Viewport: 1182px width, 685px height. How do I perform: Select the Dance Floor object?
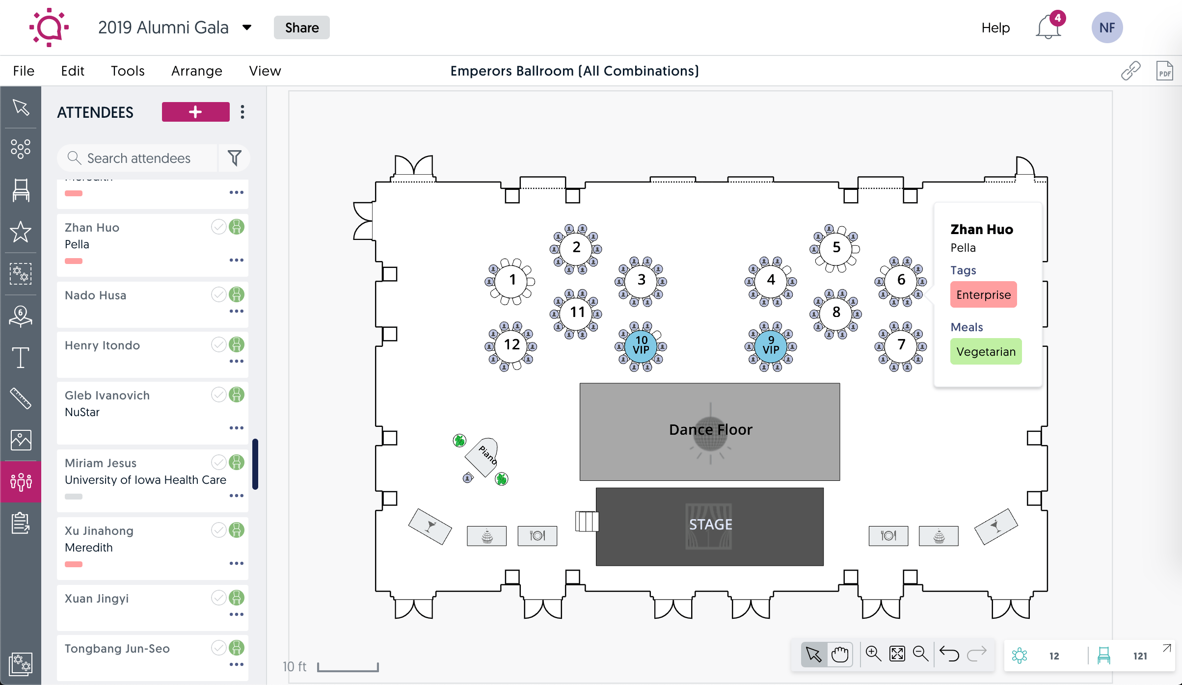710,431
